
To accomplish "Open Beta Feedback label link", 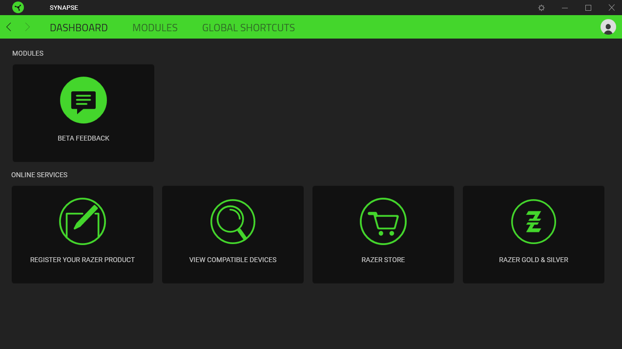I will [83, 138].
